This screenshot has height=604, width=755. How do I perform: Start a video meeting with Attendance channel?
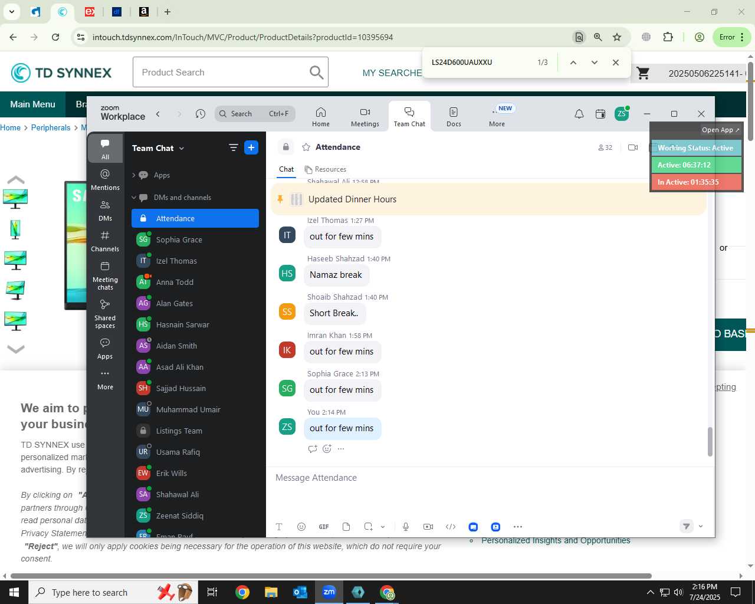[633, 147]
